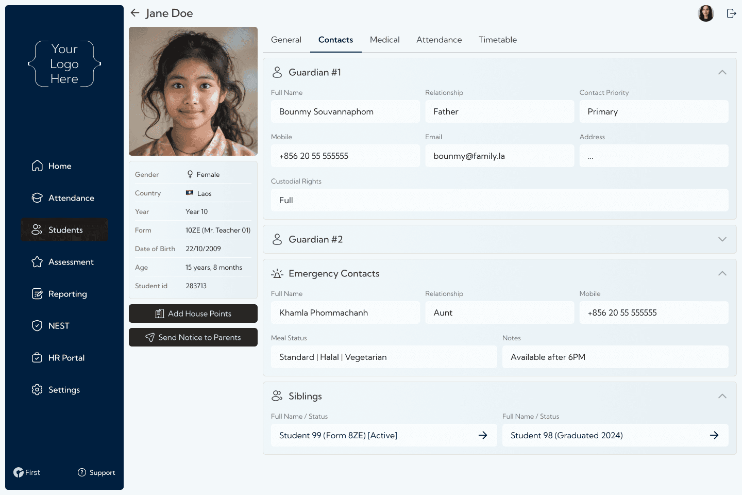Switch to the Attendance tab

pyautogui.click(x=439, y=40)
